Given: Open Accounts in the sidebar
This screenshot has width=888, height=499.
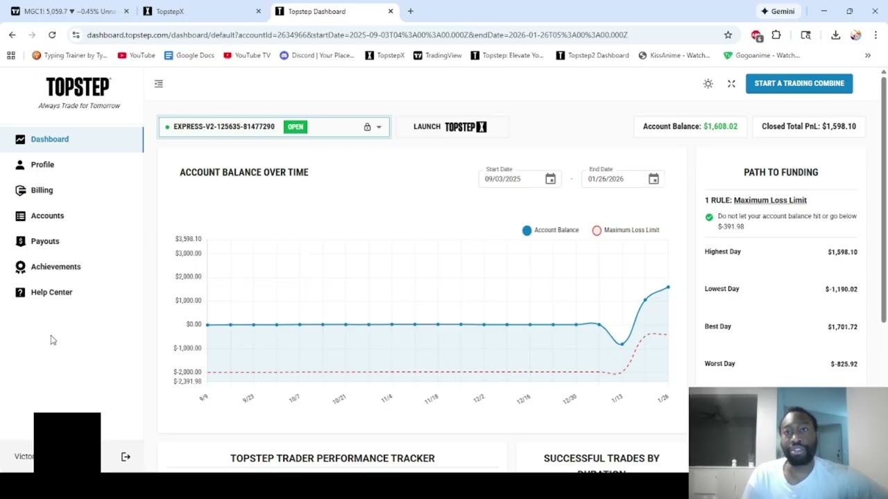Looking at the screenshot, I should (x=71, y=216).
